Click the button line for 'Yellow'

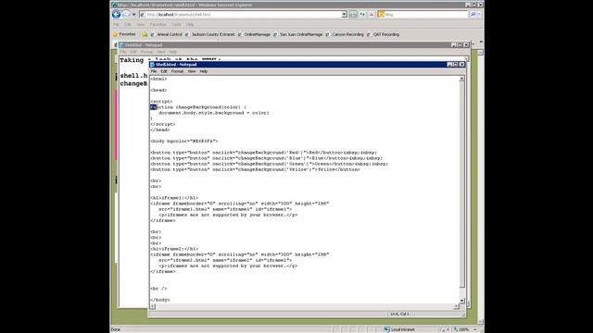tap(256, 169)
